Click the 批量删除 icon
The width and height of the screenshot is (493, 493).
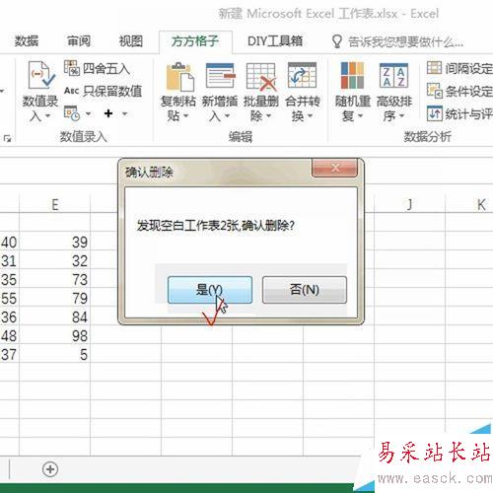261,77
